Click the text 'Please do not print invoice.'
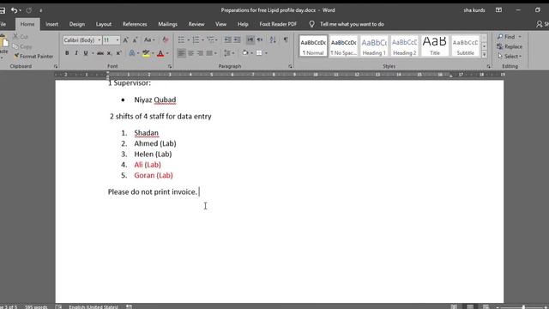The width and height of the screenshot is (549, 309). point(153,192)
